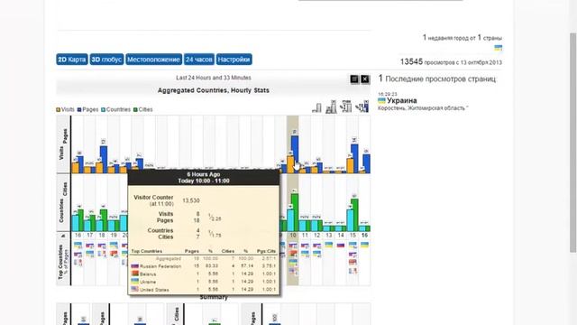
Task: Click the top Ukraine flag under hour 15
Action: (x=353, y=245)
